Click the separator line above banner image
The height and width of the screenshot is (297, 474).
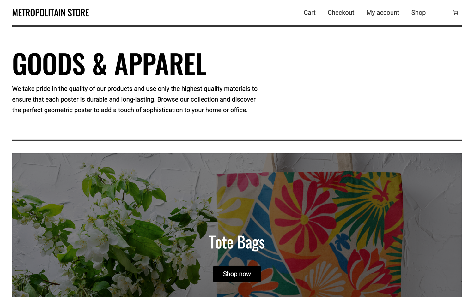coord(237,140)
